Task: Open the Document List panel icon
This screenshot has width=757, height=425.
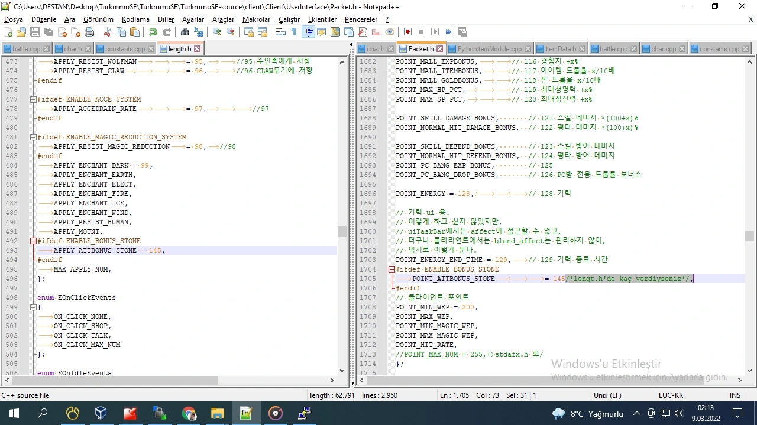Action: pyautogui.click(x=349, y=32)
